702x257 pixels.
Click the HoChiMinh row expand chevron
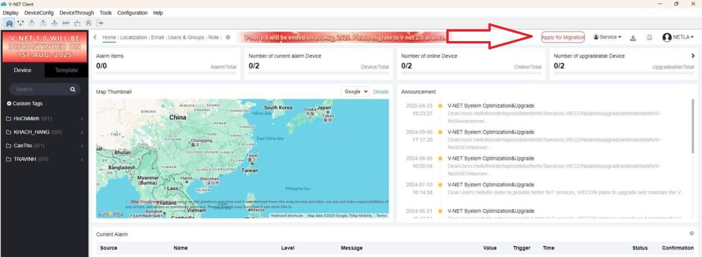click(82, 119)
